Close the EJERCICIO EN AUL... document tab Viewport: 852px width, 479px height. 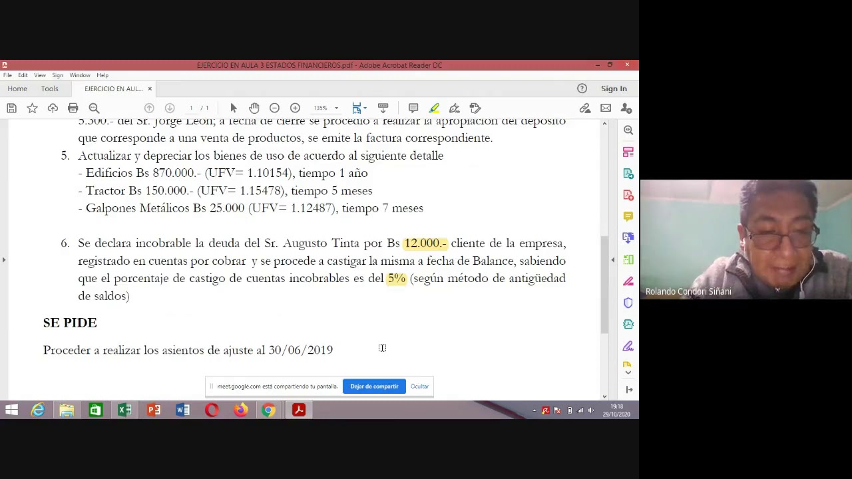point(150,88)
